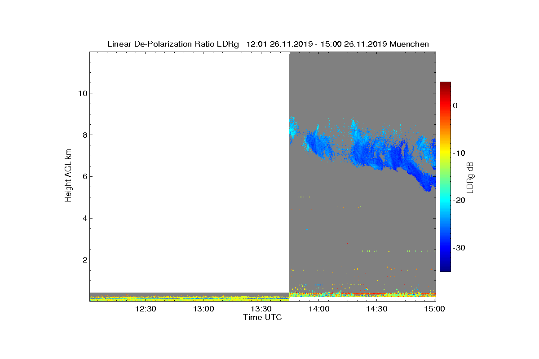Click the colorbar tick label -30
The width and height of the screenshot is (539, 359).
click(x=459, y=248)
